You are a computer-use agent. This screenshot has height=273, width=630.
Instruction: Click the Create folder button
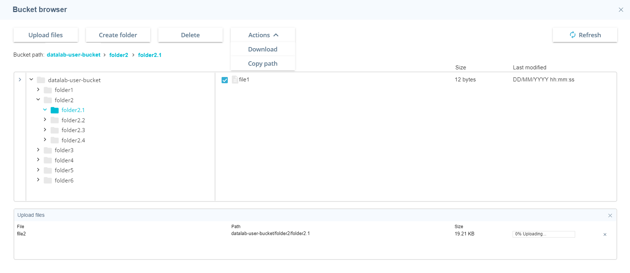pyautogui.click(x=118, y=35)
